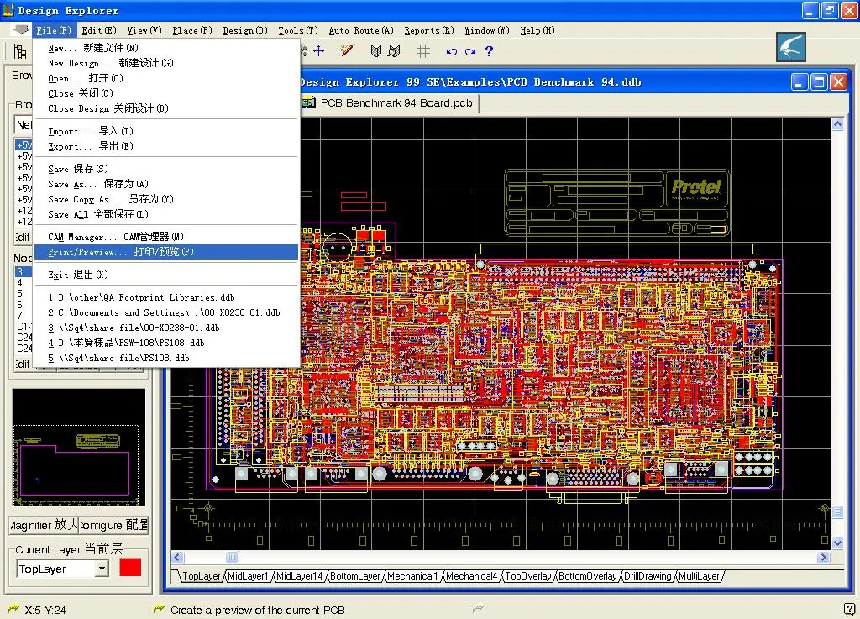Open help with question mark icon
860x619 pixels.
coord(490,51)
